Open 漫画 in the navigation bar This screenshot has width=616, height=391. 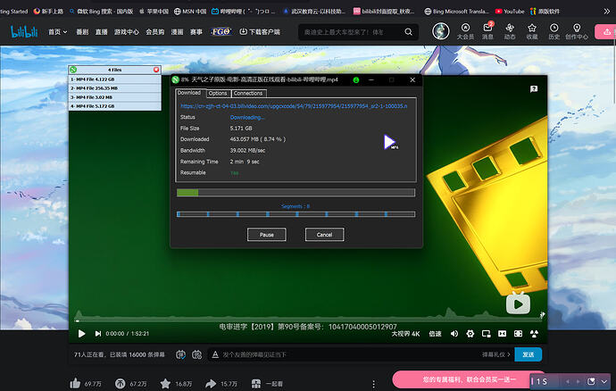click(177, 32)
